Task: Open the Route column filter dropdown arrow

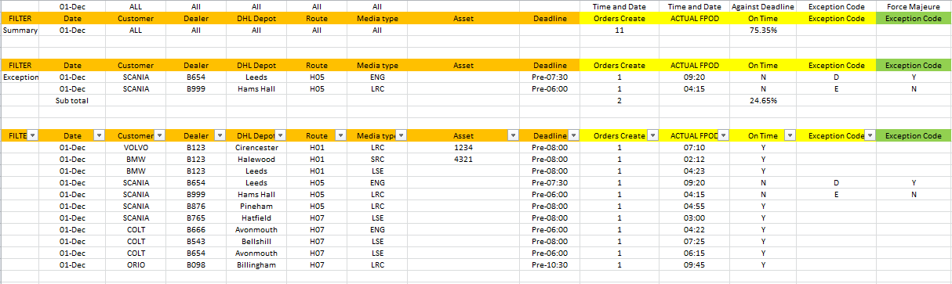Action: (x=340, y=135)
